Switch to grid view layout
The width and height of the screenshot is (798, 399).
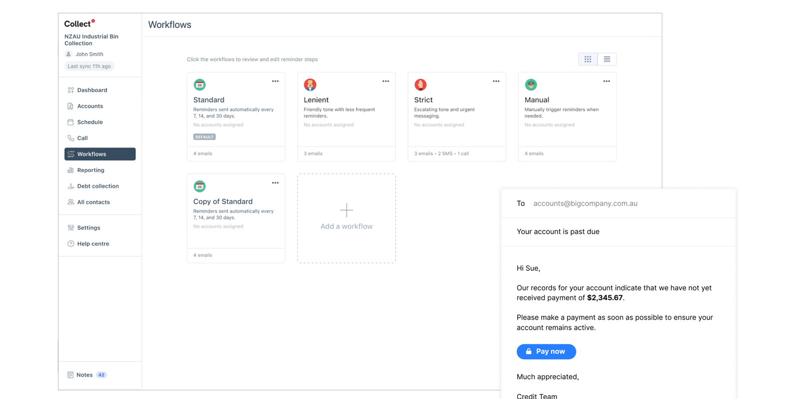[x=588, y=59]
